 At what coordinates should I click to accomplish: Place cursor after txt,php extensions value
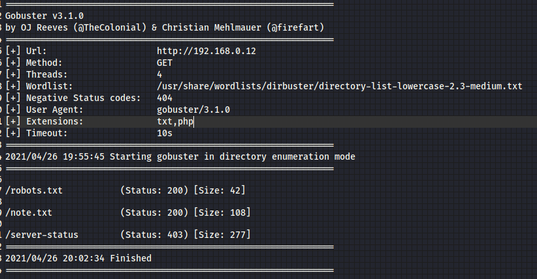click(194, 121)
